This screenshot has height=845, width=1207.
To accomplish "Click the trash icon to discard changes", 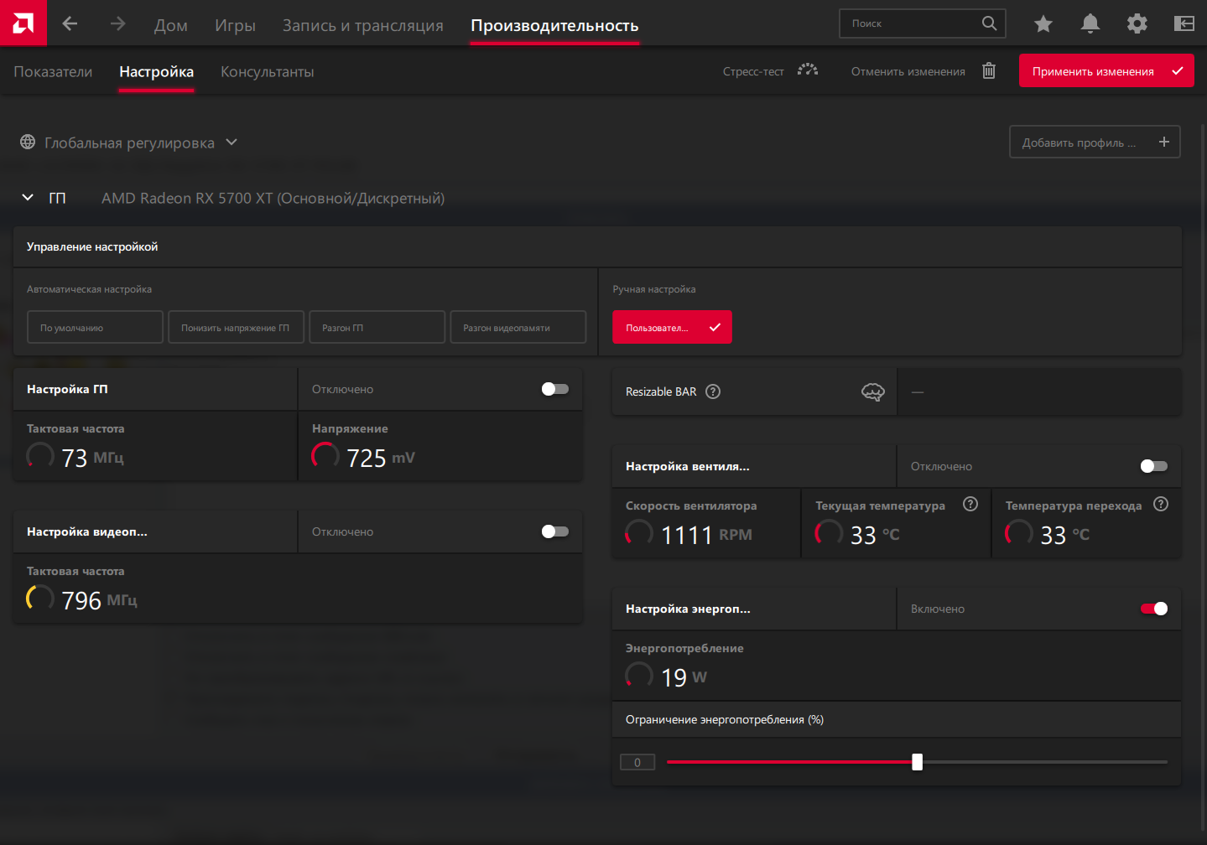I will click(x=989, y=71).
